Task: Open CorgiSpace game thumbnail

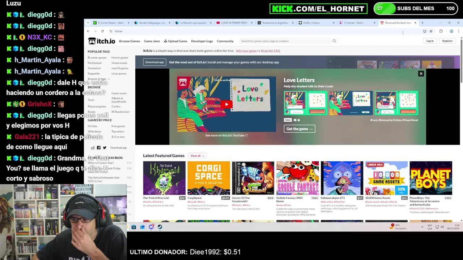Action: [x=209, y=178]
